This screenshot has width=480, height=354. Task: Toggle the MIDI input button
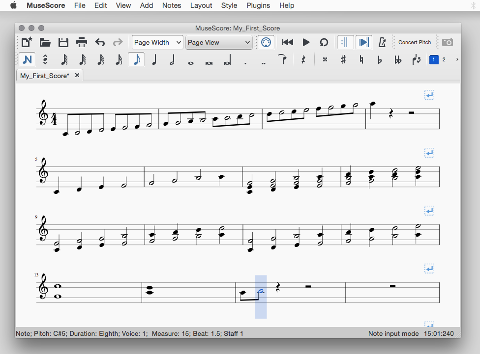tap(266, 42)
